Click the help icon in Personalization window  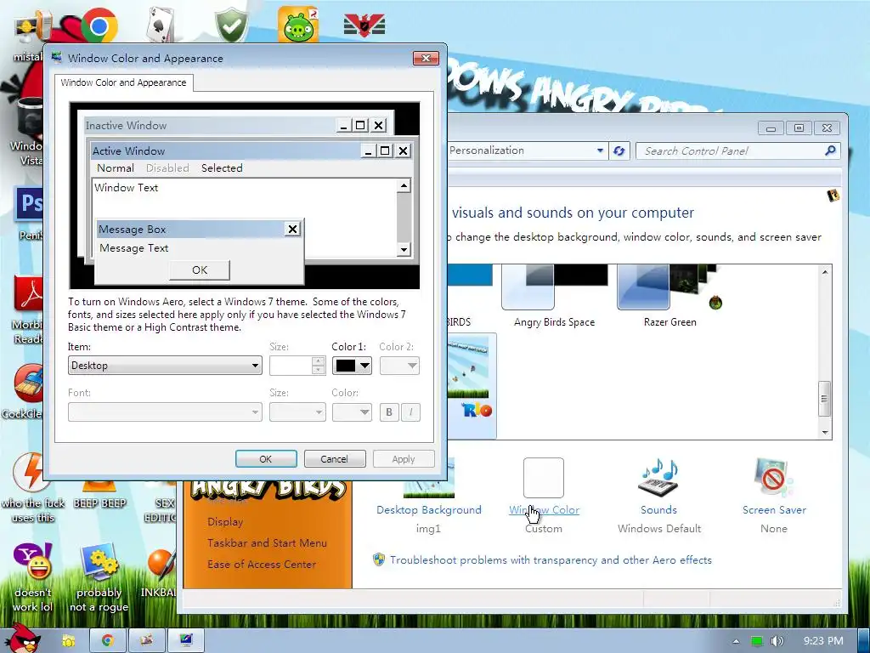coord(833,196)
